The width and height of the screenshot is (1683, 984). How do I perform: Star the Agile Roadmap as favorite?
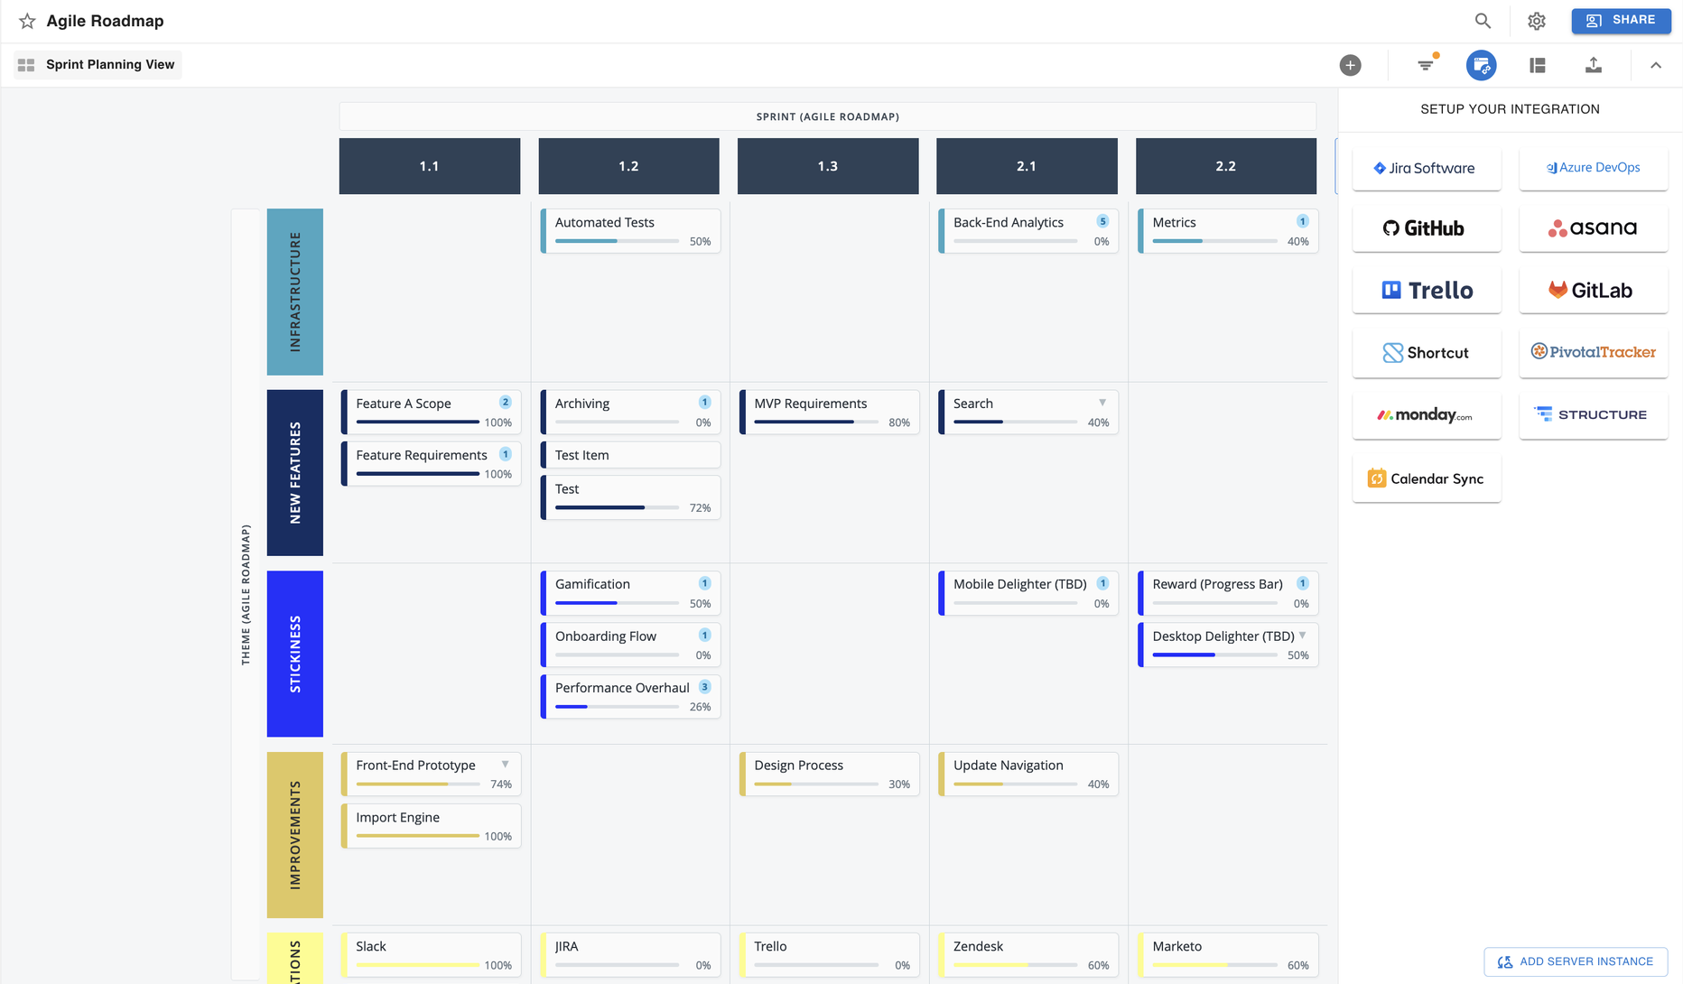pos(27,21)
